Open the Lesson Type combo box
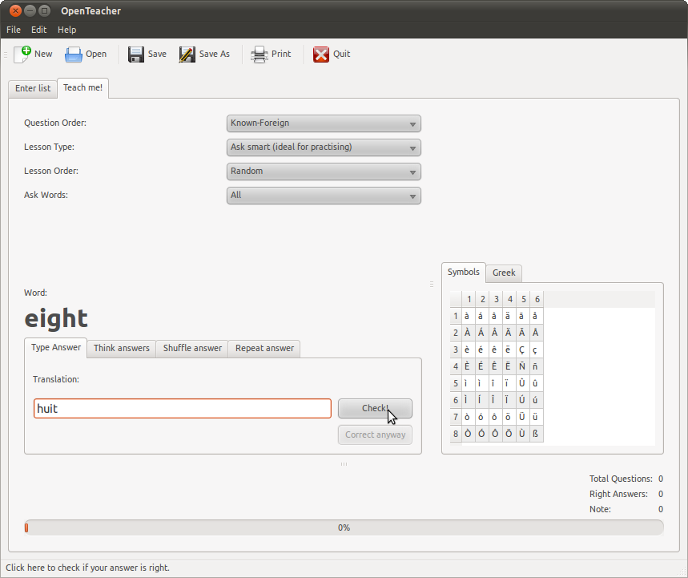Screen dimensions: 688x578 pos(324,148)
